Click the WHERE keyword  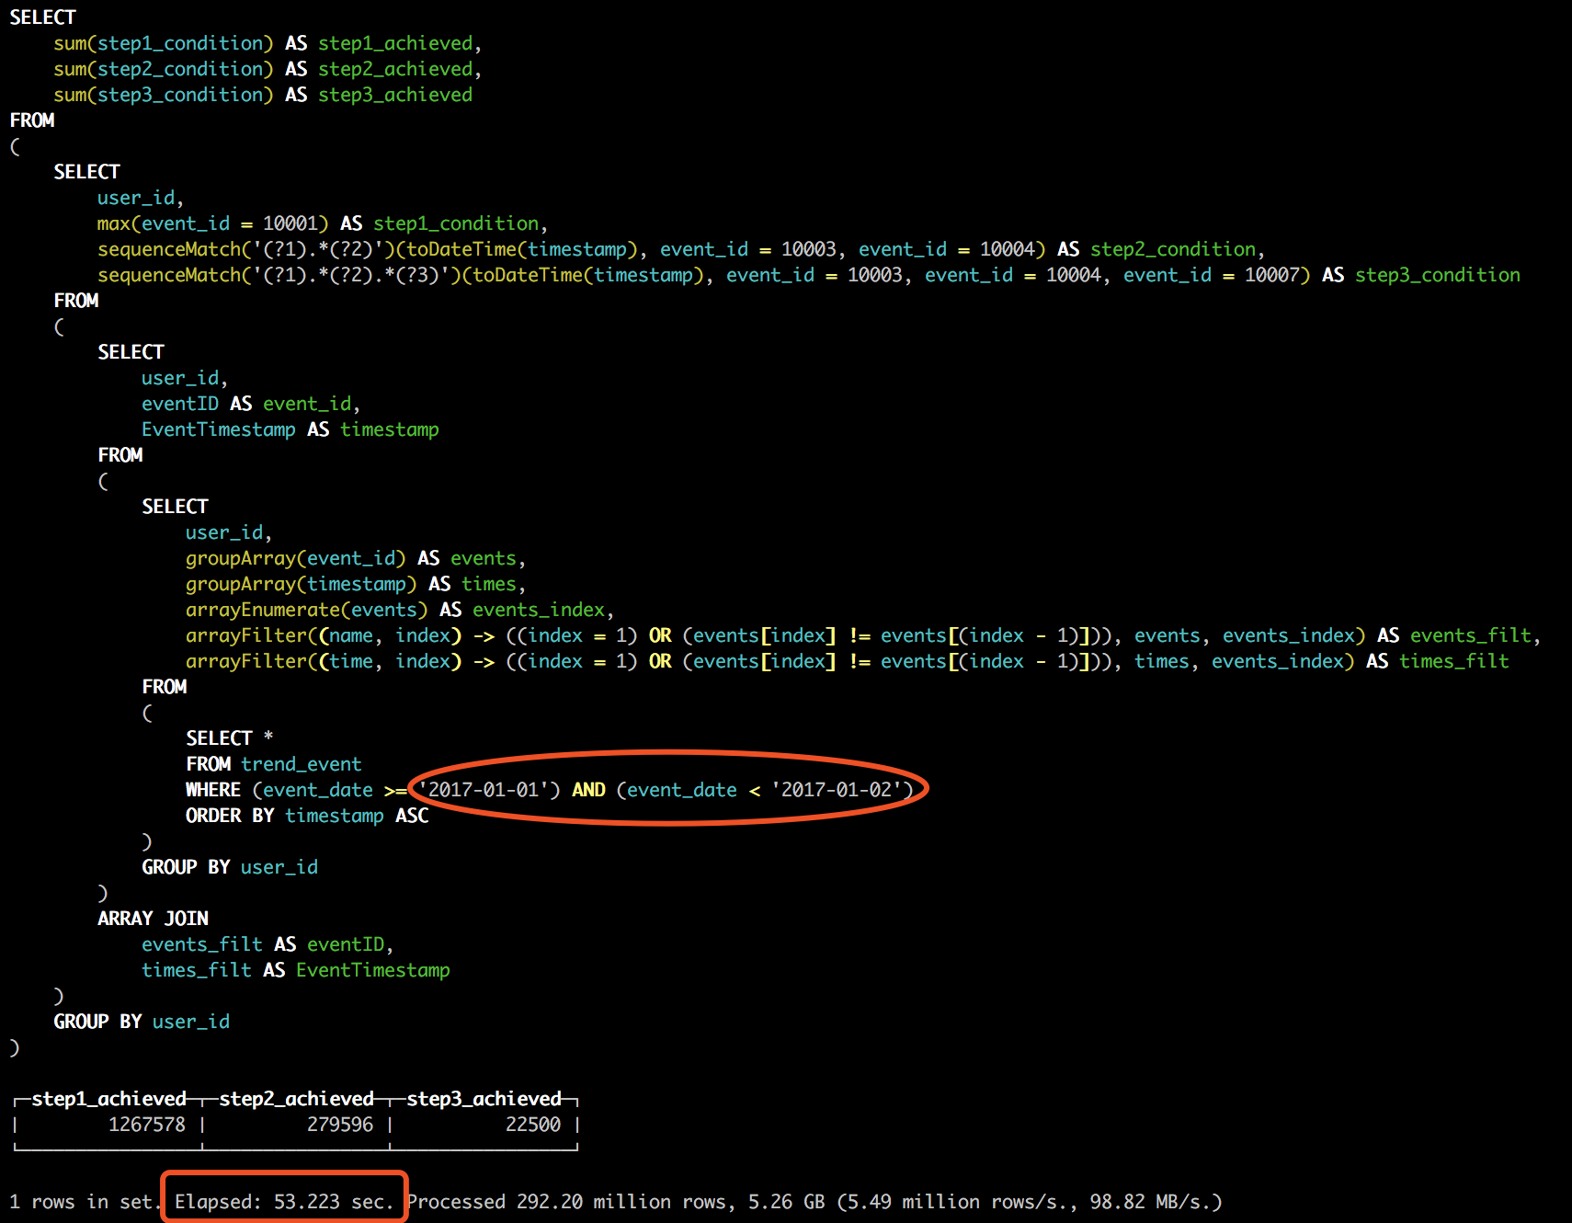212,790
